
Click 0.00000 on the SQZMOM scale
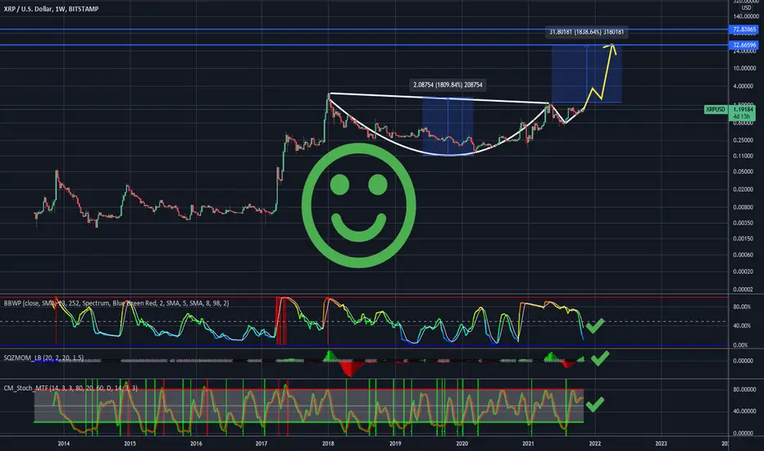click(743, 361)
